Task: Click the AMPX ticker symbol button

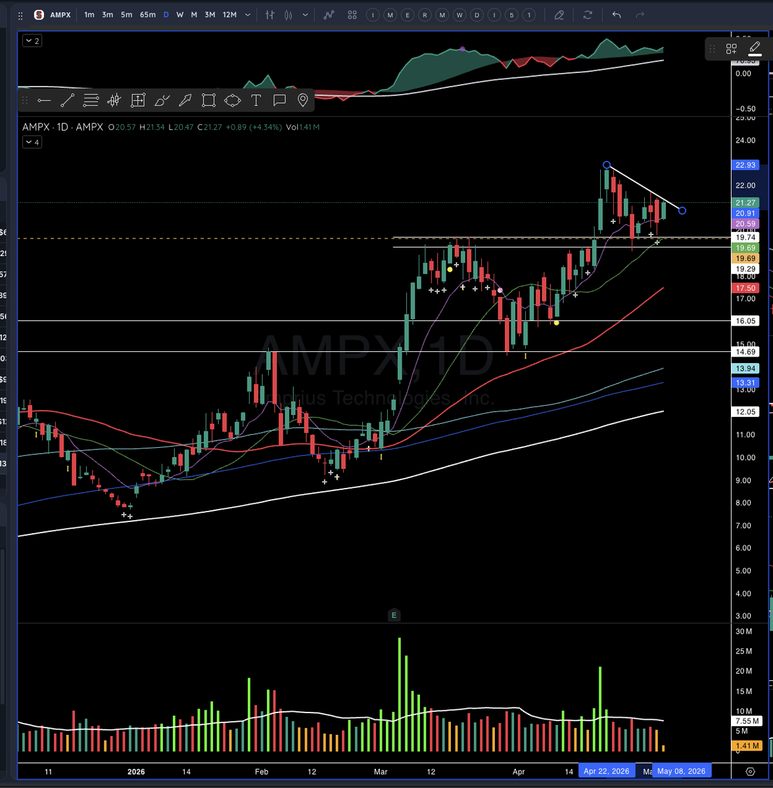Action: 60,14
